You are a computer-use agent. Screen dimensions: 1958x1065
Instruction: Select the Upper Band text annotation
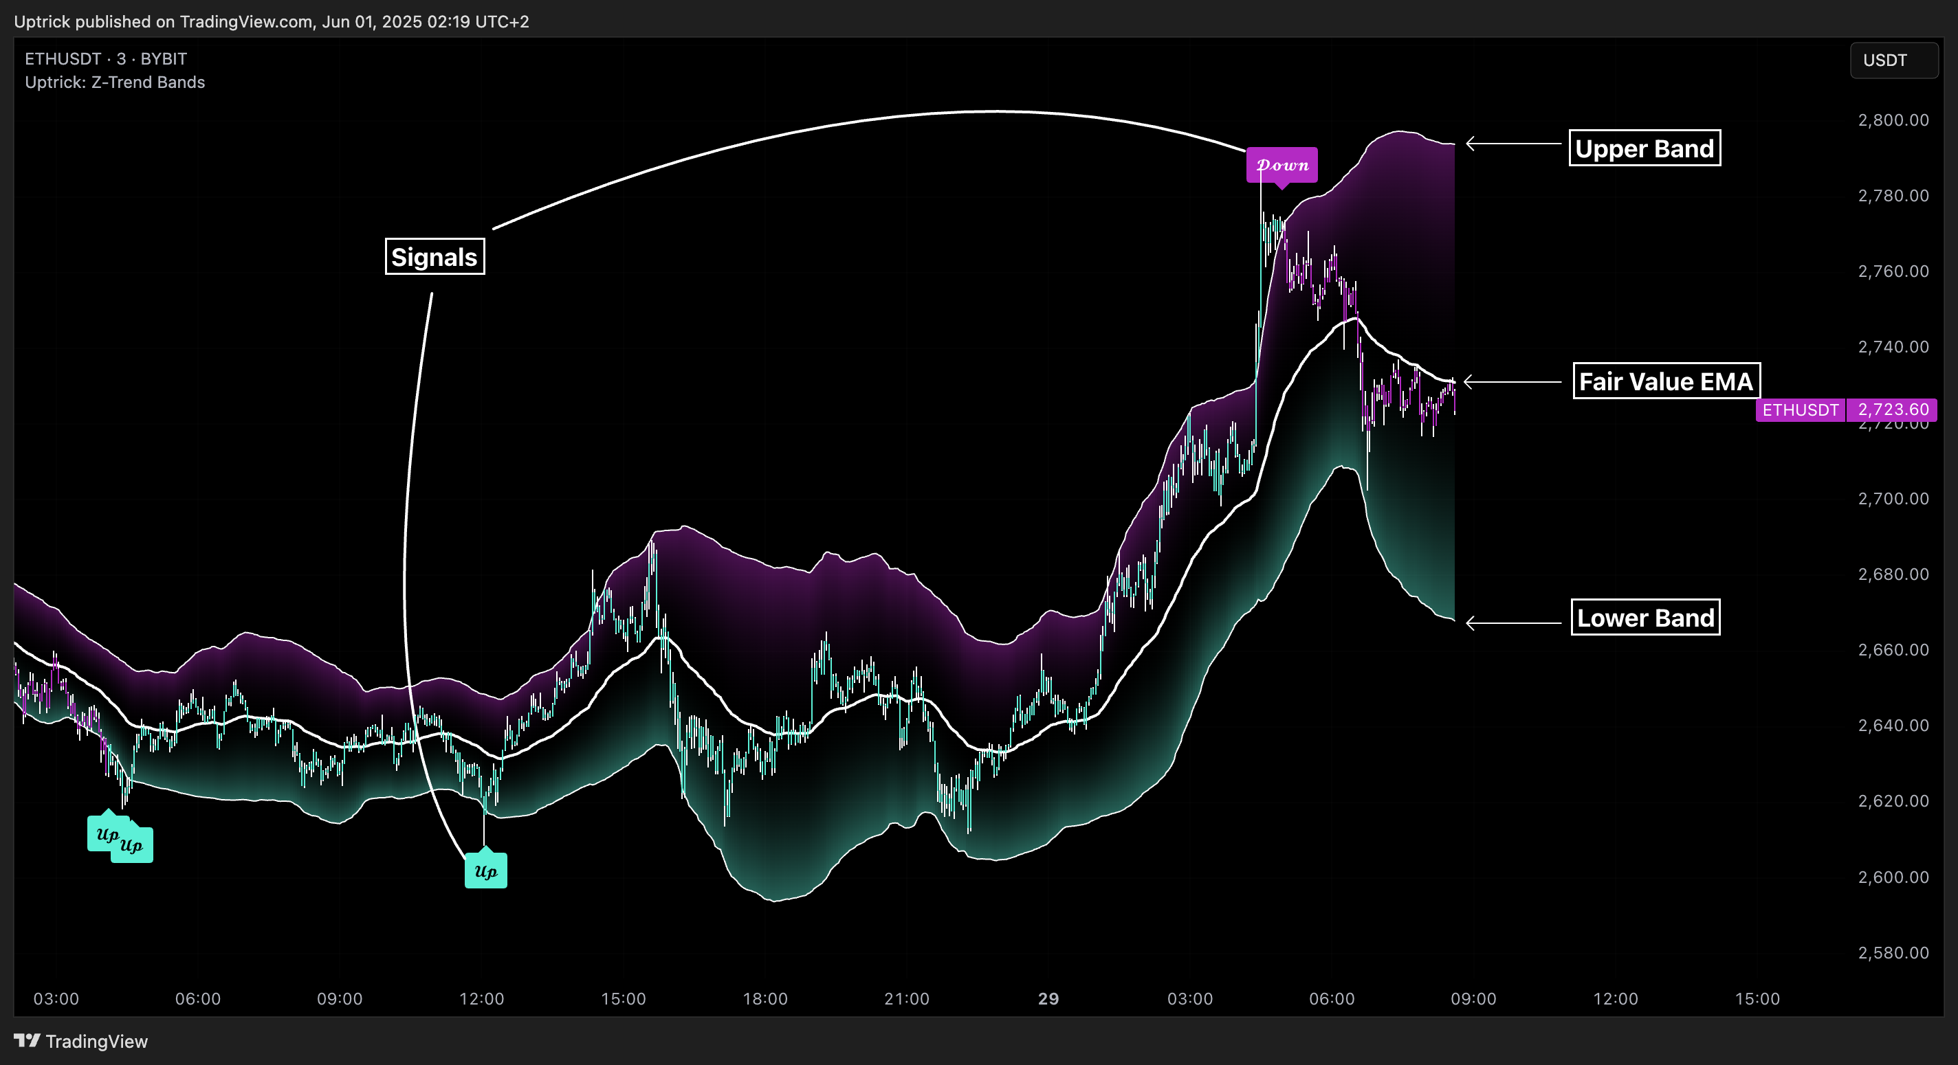(1644, 148)
